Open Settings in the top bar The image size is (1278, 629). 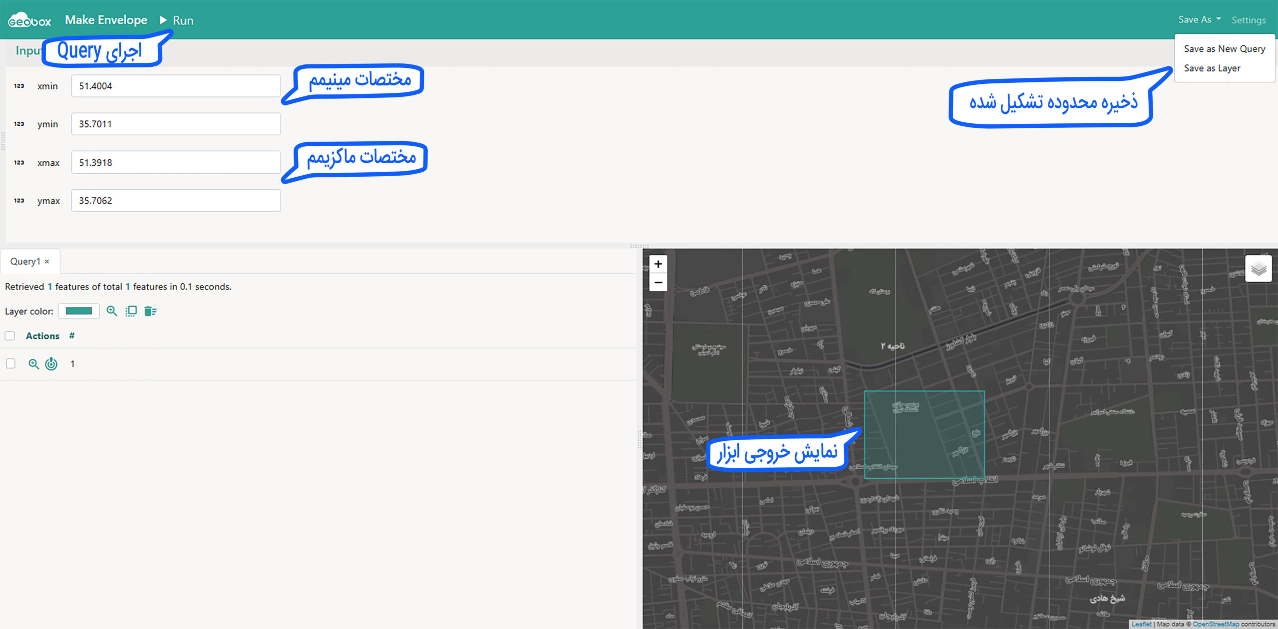[x=1248, y=20]
